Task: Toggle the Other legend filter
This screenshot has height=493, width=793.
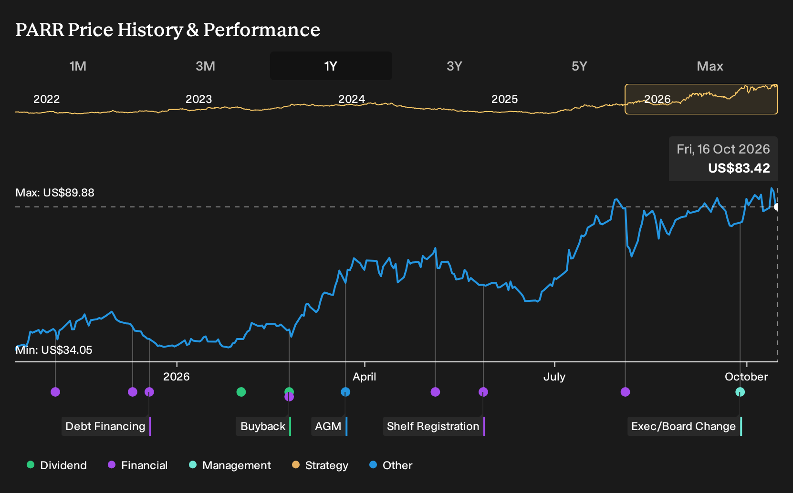Action: point(391,465)
